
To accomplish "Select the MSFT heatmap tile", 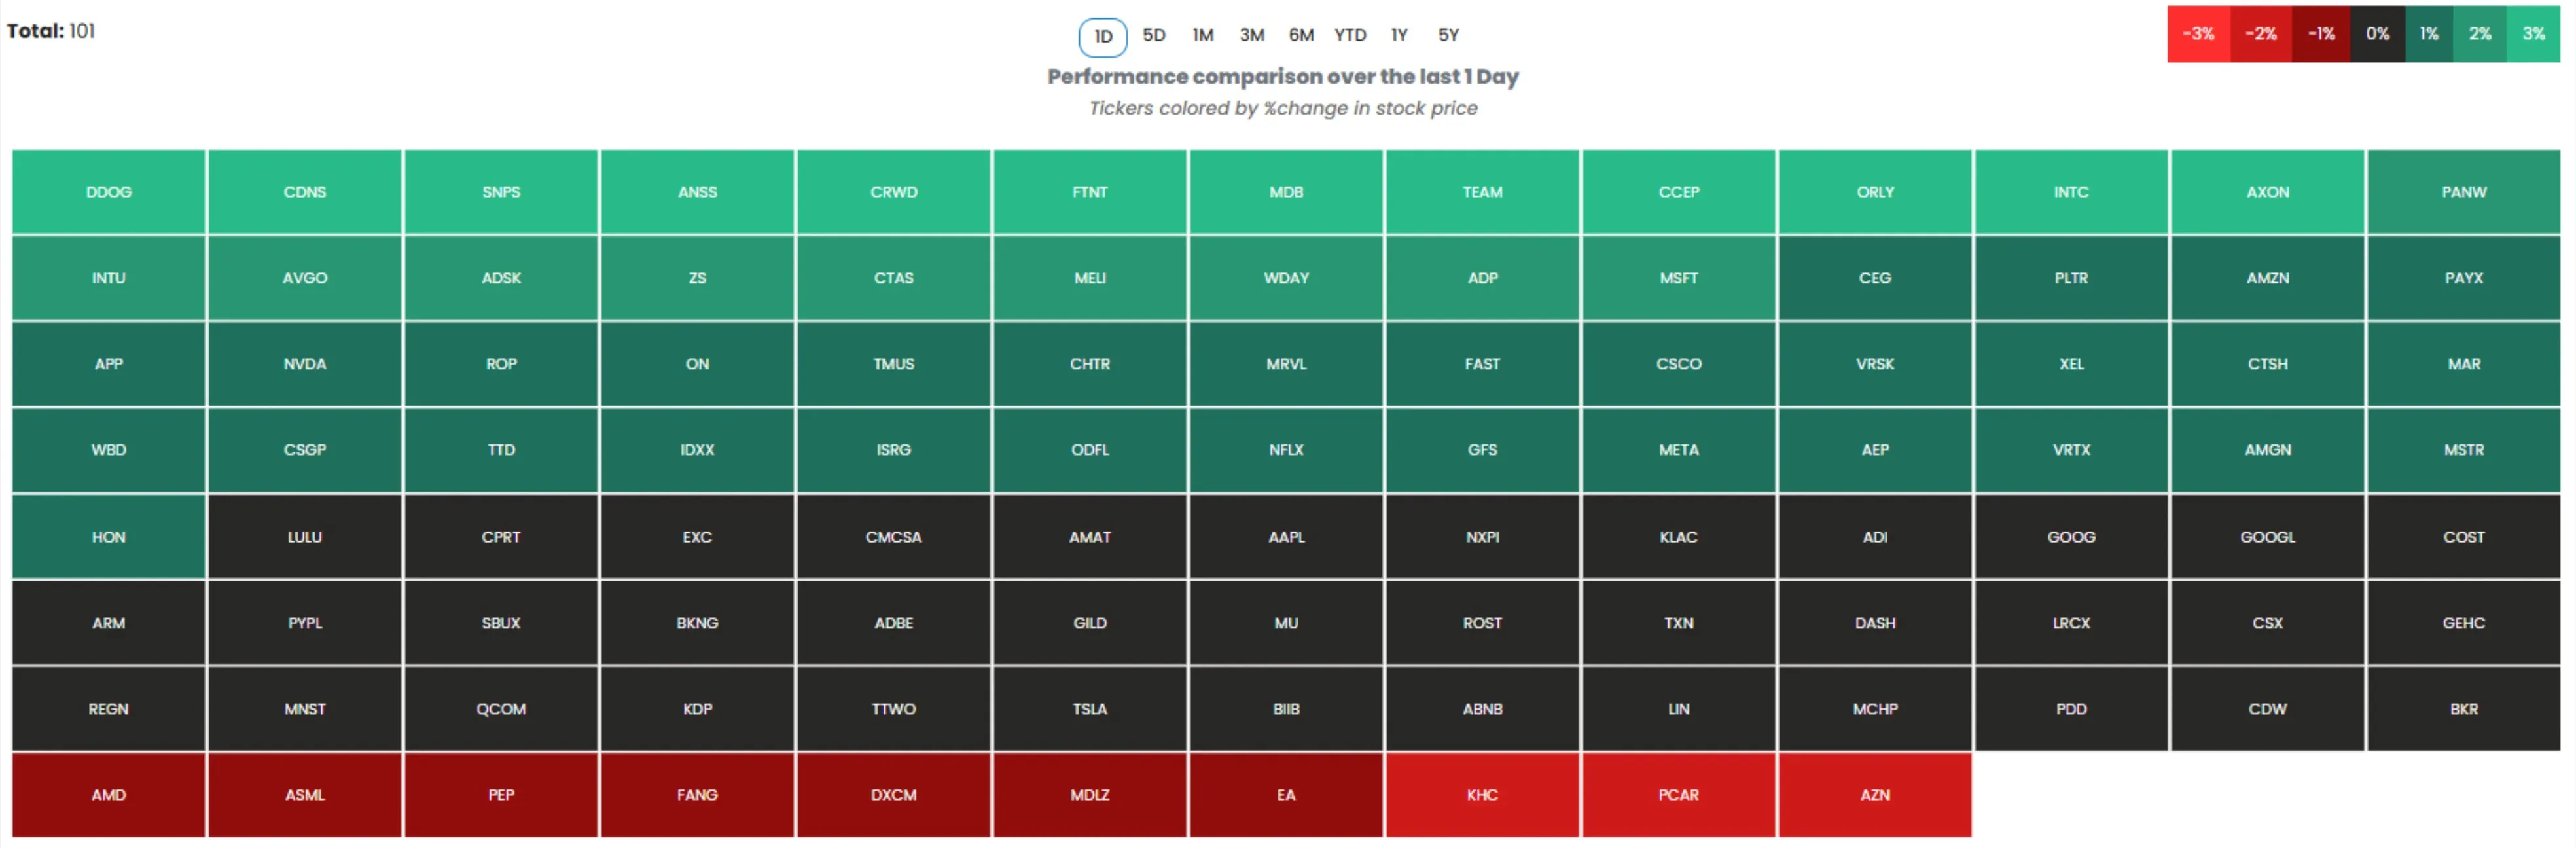I will (1679, 278).
